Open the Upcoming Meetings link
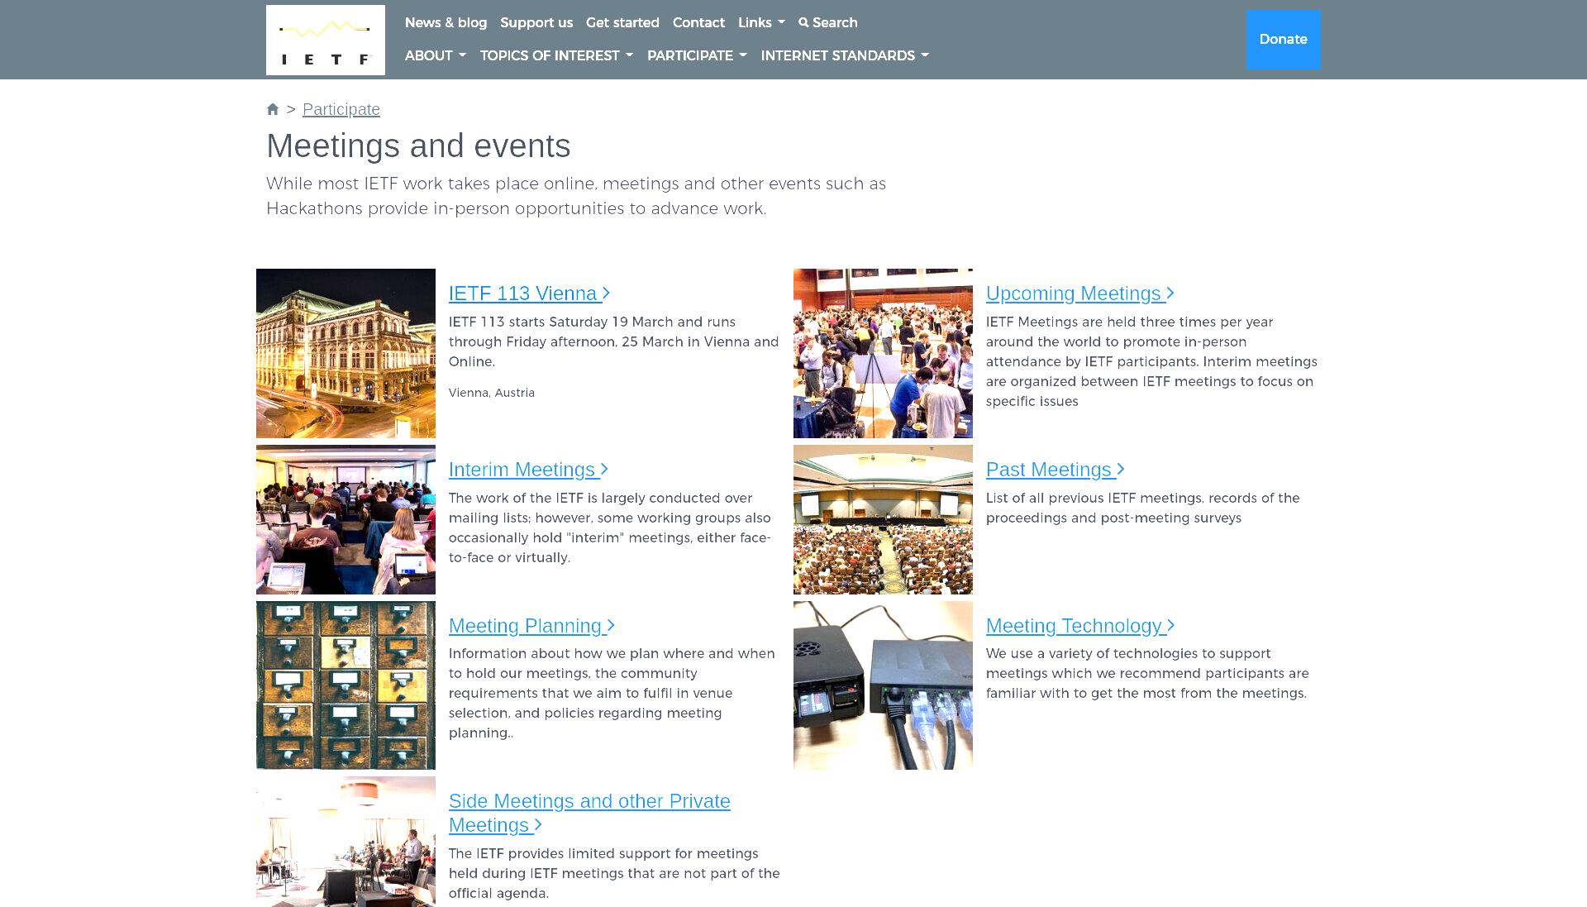 coord(1079,294)
